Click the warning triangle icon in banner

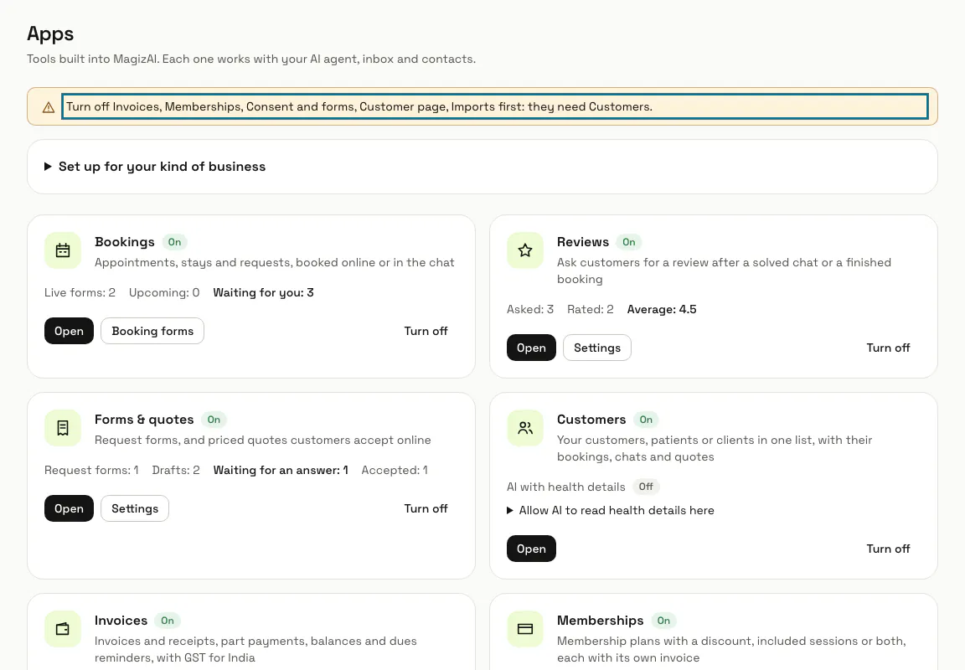(49, 107)
